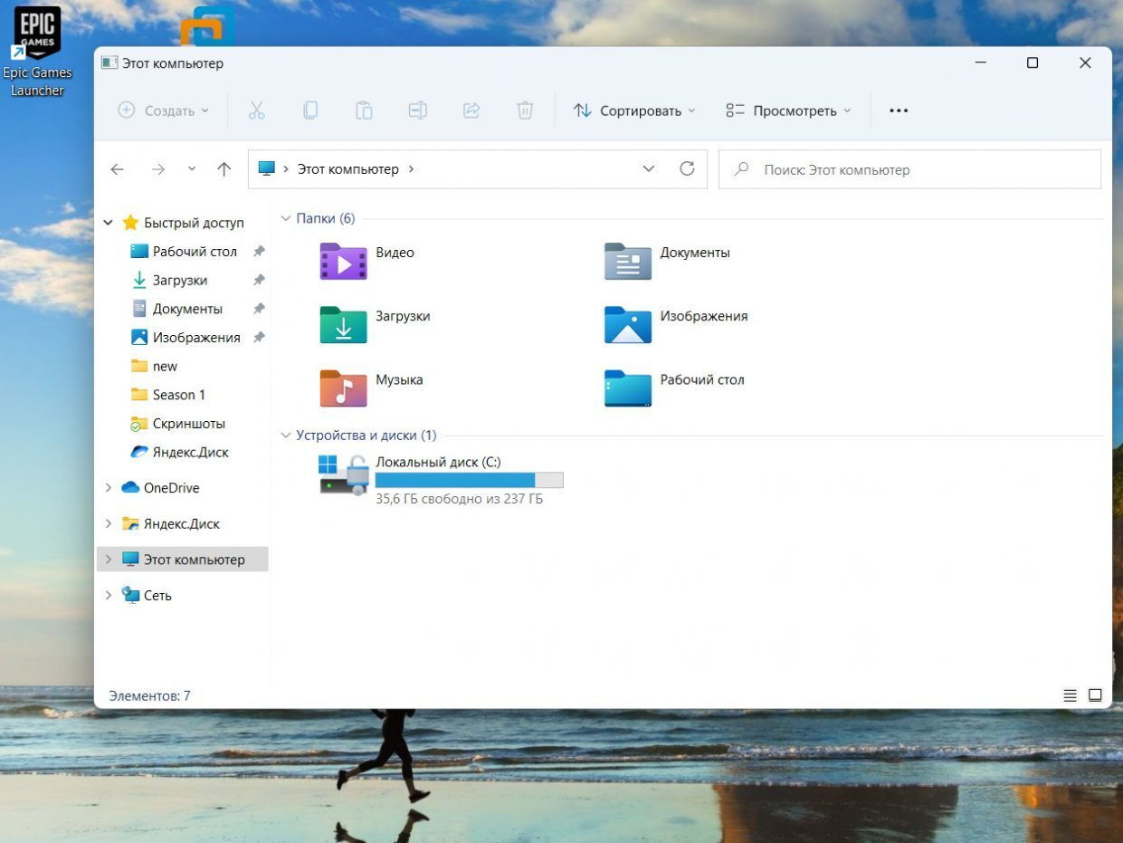Open the See more three-dots menu

tap(898, 110)
